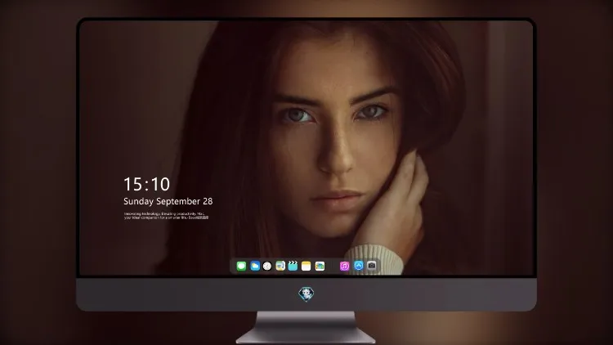The image size is (613, 345).
Task: Open the colorful gallery app beside Notes
Action: click(x=320, y=266)
